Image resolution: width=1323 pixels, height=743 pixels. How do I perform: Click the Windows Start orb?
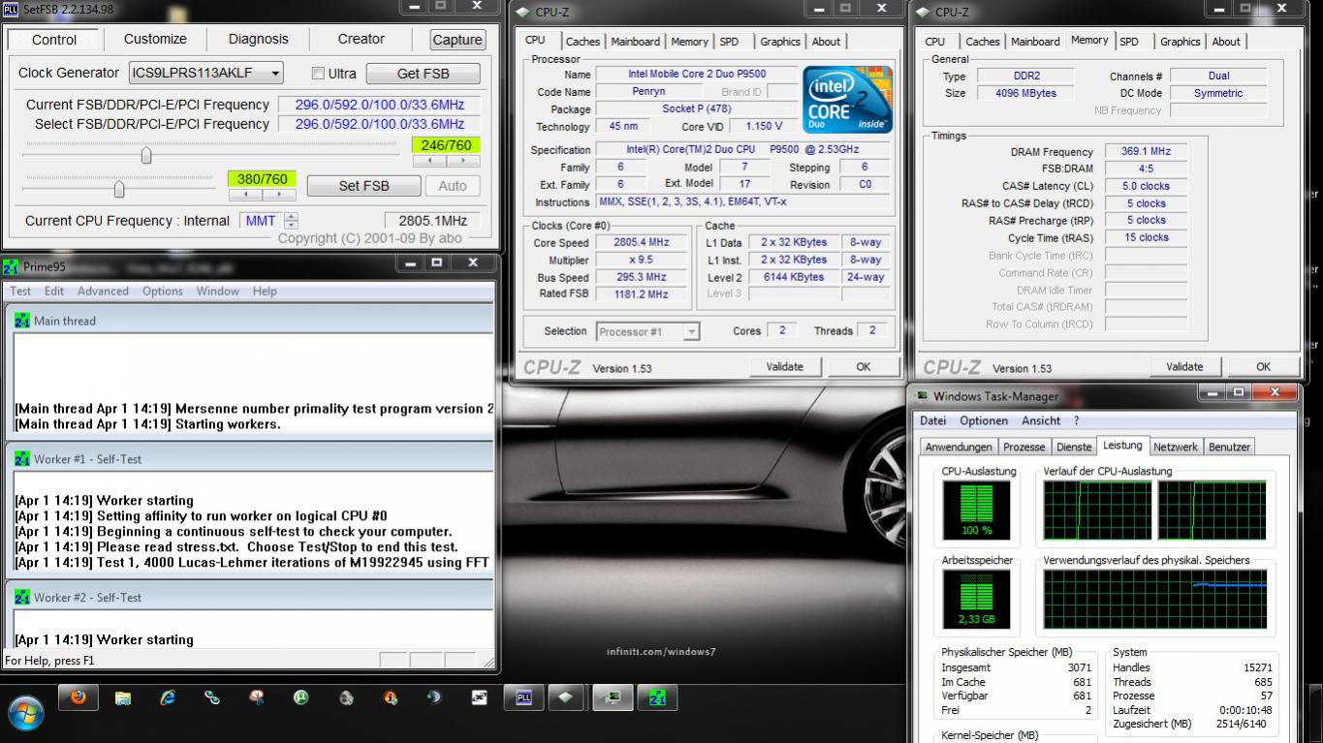(x=26, y=712)
